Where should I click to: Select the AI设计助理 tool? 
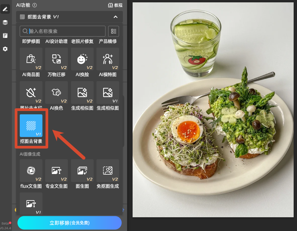click(57, 41)
